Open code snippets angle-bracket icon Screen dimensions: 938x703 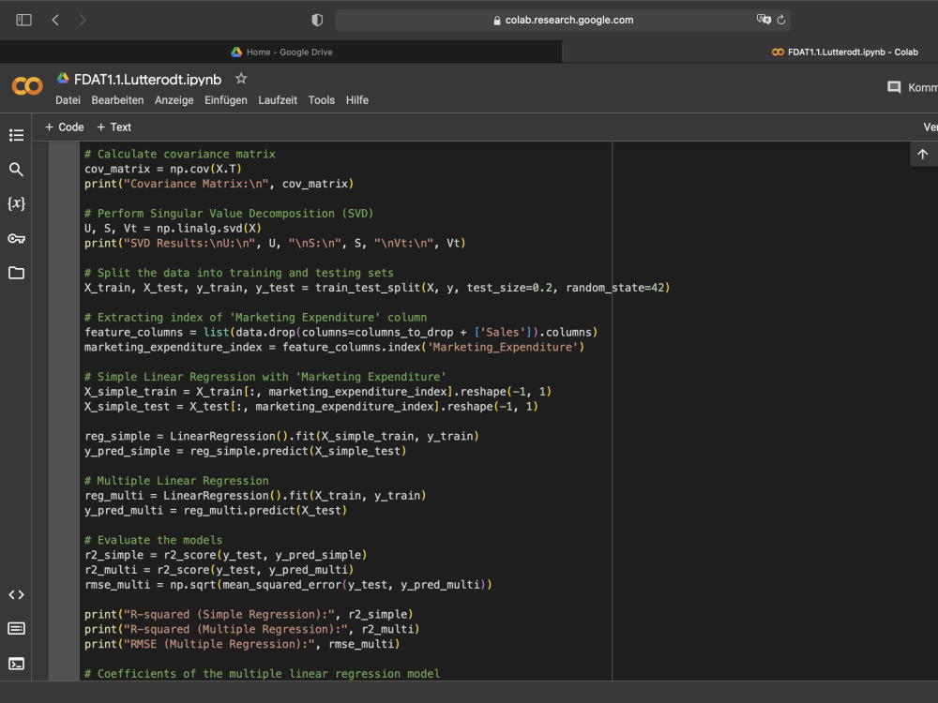tap(16, 595)
